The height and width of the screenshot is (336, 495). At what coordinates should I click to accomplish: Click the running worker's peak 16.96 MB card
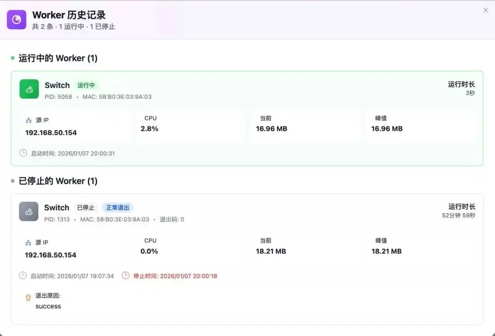(x=421, y=125)
